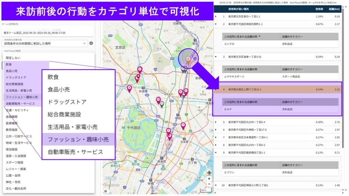
Task: Click marker pin 10 near 九段下
Action: [x=158, y=99]
